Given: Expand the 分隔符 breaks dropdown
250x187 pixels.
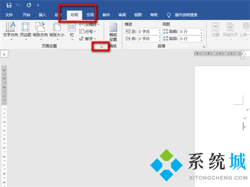Looking at the screenshot, I should pos(89,24).
